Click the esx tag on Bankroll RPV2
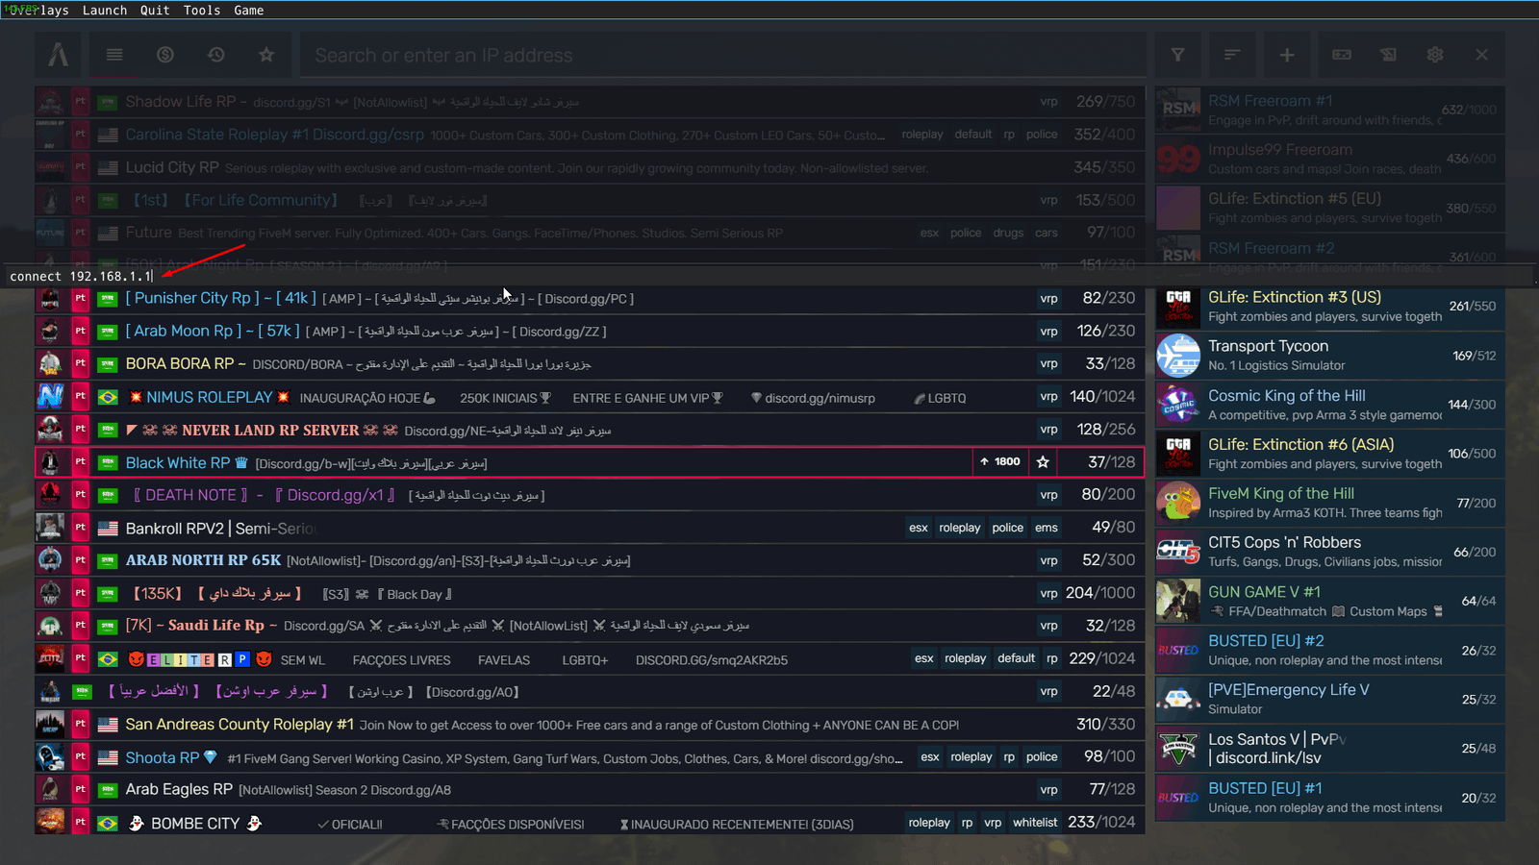Image resolution: width=1539 pixels, height=865 pixels. [x=919, y=528]
